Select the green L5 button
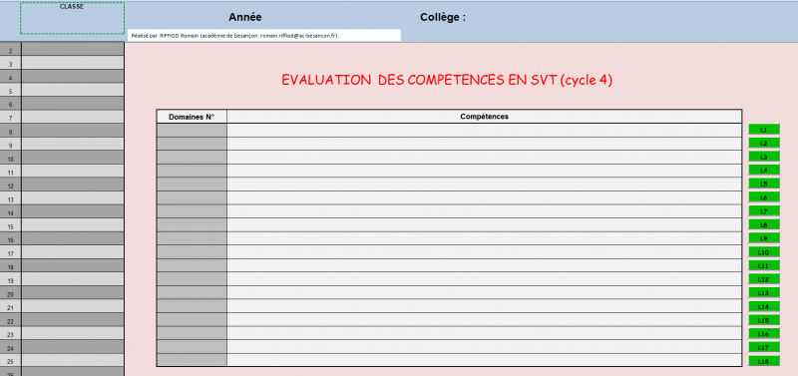798x376 pixels. click(x=763, y=184)
